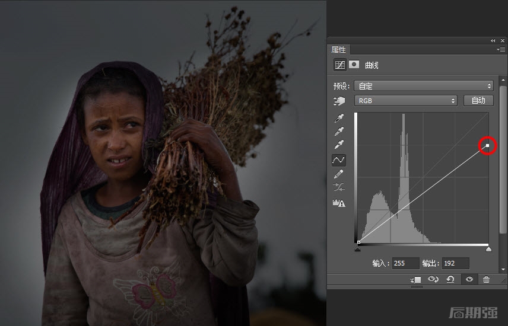Click the 输入 input value field

(405, 263)
